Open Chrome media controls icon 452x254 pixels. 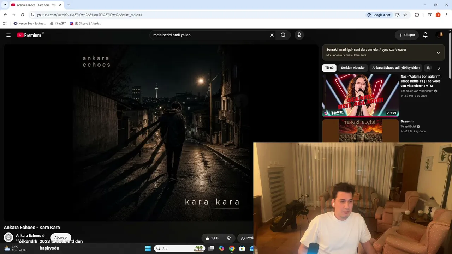[x=429, y=15]
